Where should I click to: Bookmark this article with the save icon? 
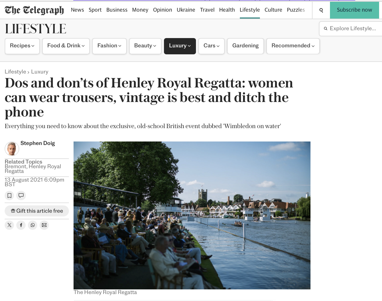[x=9, y=196]
